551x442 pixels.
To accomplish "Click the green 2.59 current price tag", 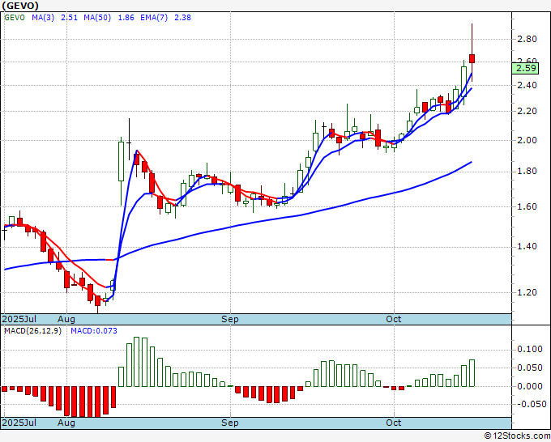I will point(525,68).
